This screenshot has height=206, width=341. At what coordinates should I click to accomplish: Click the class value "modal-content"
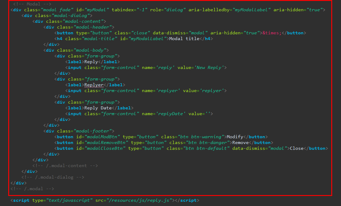(x=83, y=21)
